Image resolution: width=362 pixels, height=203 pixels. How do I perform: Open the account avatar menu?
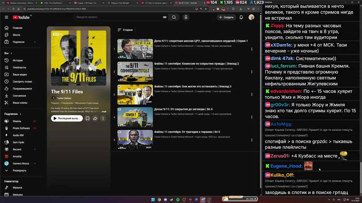(251, 17)
